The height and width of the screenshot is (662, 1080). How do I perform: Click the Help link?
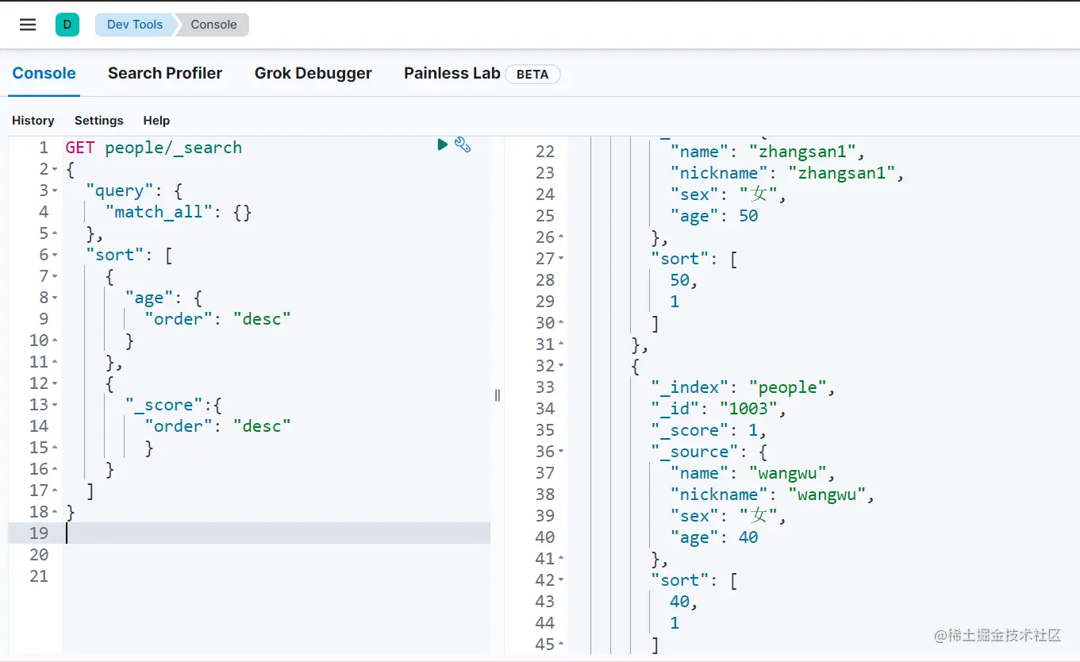pos(156,121)
